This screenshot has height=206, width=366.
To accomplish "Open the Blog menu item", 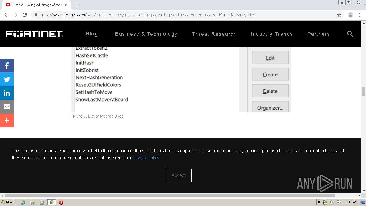I will tap(92, 34).
